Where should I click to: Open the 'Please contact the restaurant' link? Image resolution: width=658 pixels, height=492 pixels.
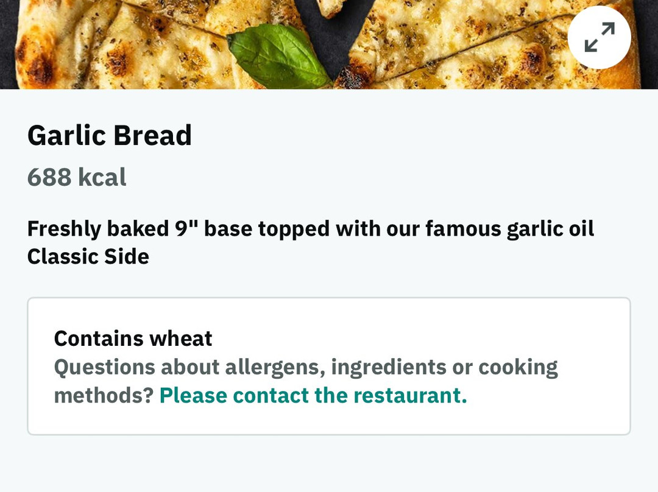click(x=313, y=395)
